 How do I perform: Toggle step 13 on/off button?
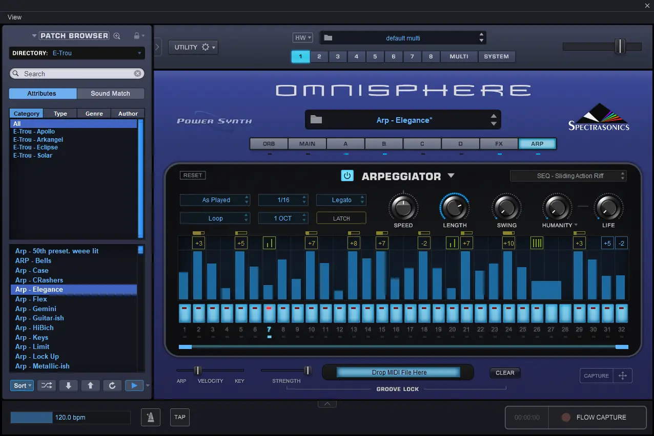point(354,313)
